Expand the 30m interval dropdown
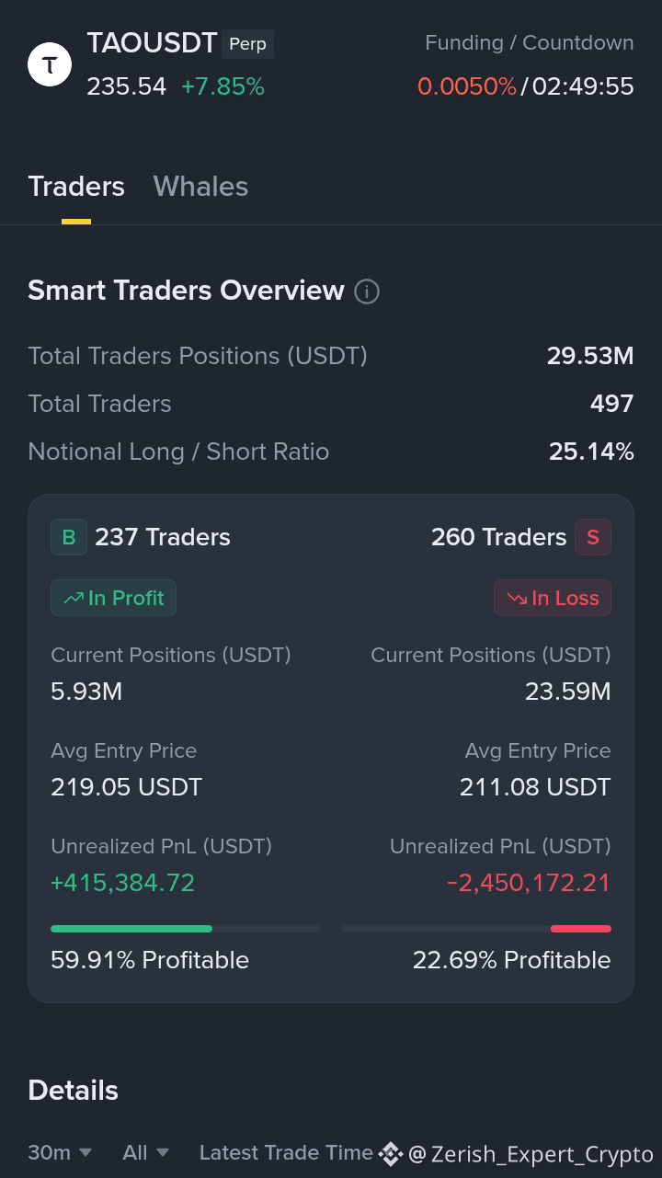The height and width of the screenshot is (1178, 662). click(x=60, y=1152)
